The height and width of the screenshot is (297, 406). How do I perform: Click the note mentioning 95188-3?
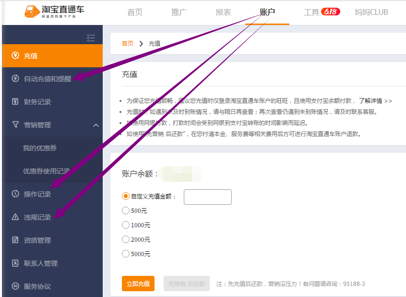point(290,284)
